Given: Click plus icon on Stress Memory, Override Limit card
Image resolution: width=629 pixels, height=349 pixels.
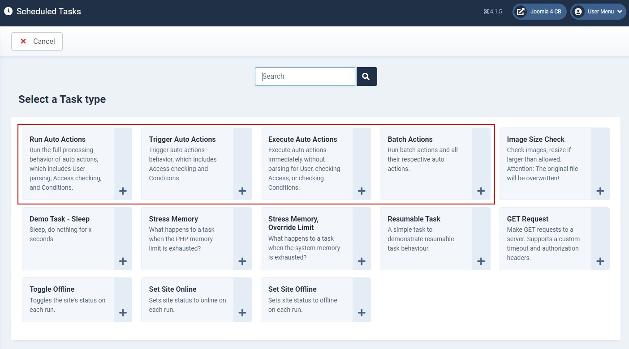Looking at the screenshot, I should click(362, 261).
